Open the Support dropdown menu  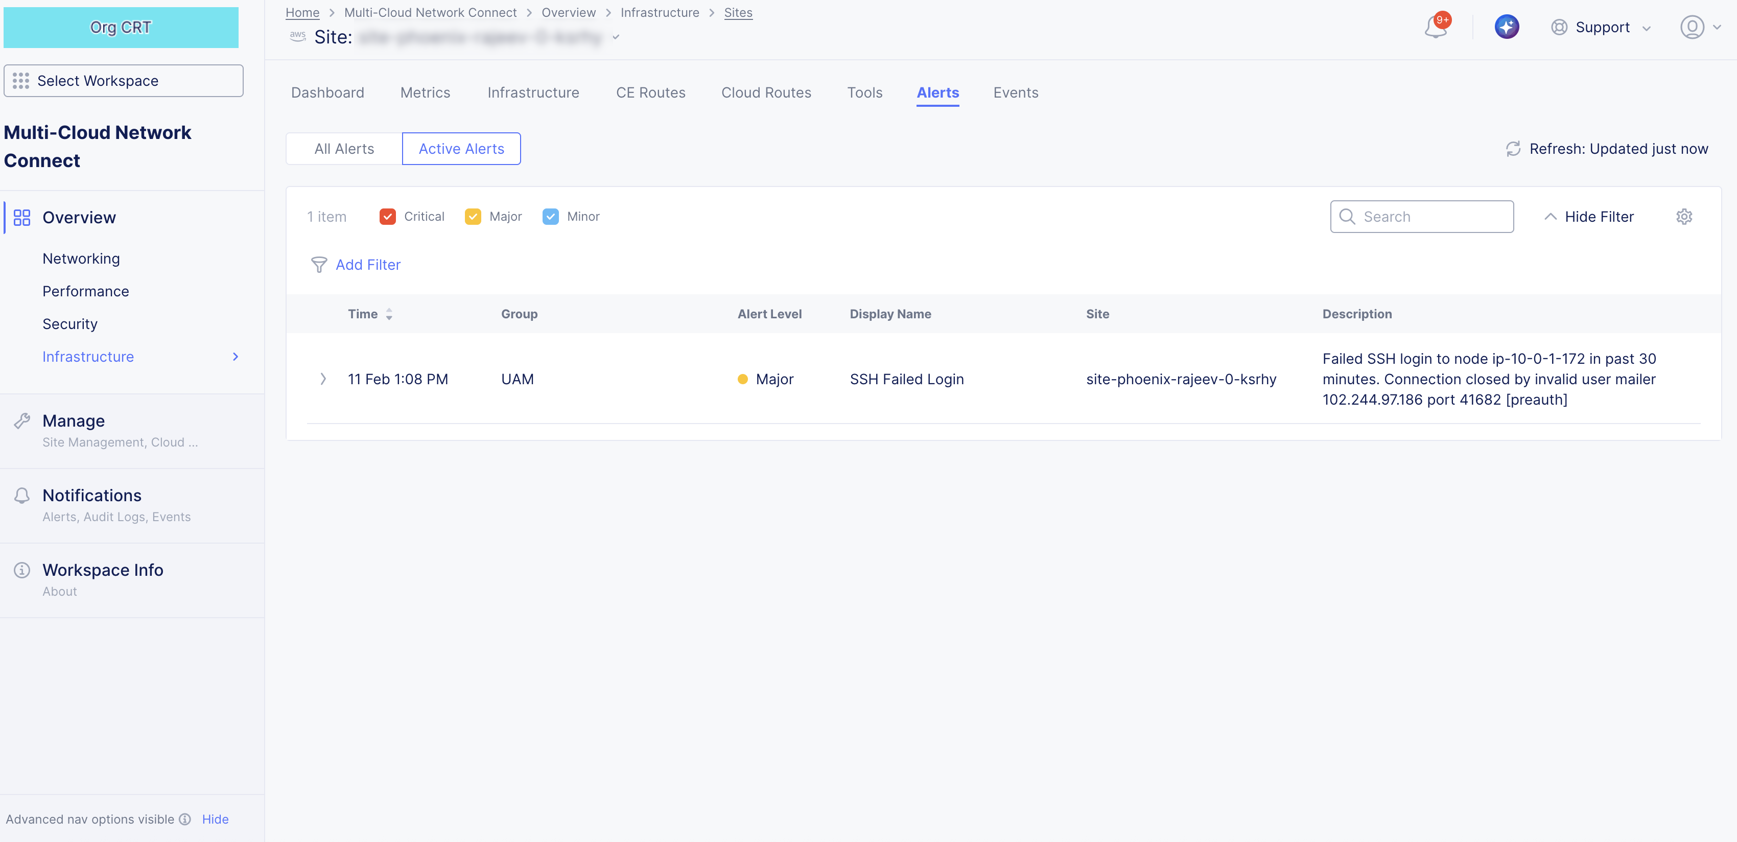coord(1602,27)
